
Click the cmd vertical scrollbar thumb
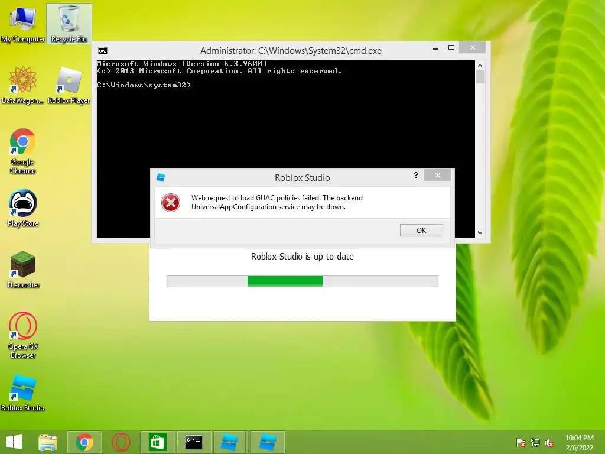click(x=480, y=77)
